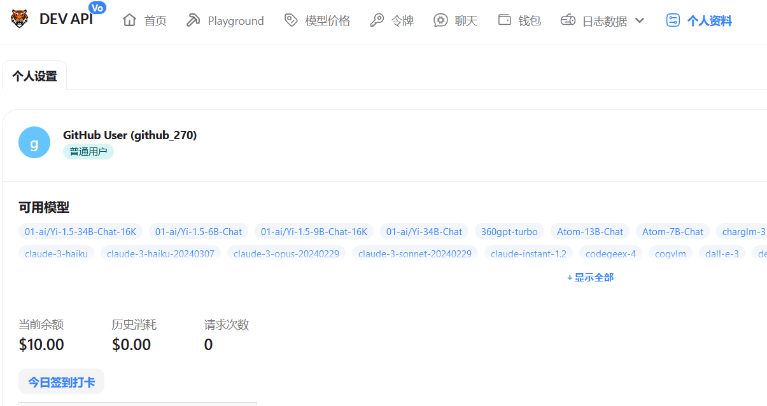This screenshot has height=406, width=767.
Task: Click the Atom-7B-Chat model tag
Action: pyautogui.click(x=673, y=231)
